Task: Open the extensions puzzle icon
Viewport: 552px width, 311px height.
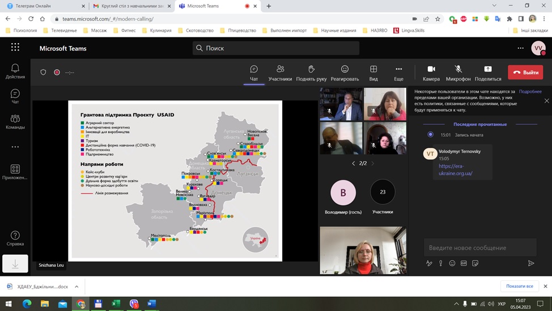Action: (x=509, y=19)
